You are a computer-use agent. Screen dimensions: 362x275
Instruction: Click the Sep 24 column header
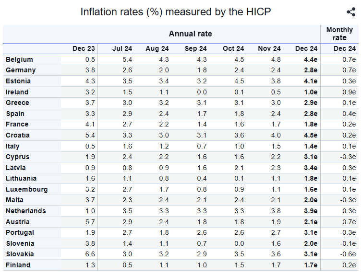tap(195, 48)
